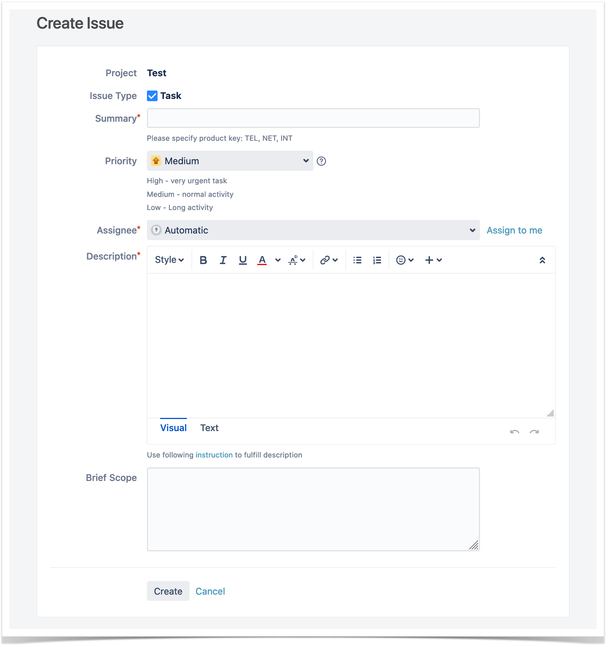Open the Priority dropdown
609x647 pixels.
coord(230,161)
